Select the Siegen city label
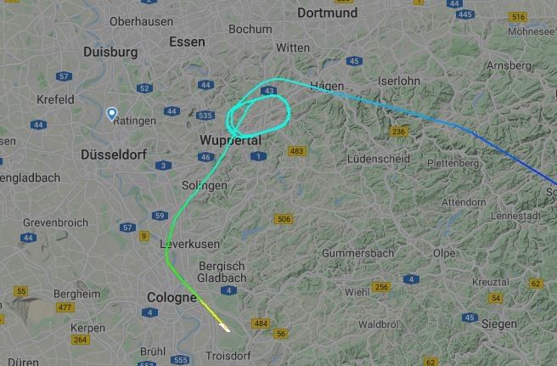Image resolution: width=557 pixels, height=366 pixels. (x=499, y=324)
